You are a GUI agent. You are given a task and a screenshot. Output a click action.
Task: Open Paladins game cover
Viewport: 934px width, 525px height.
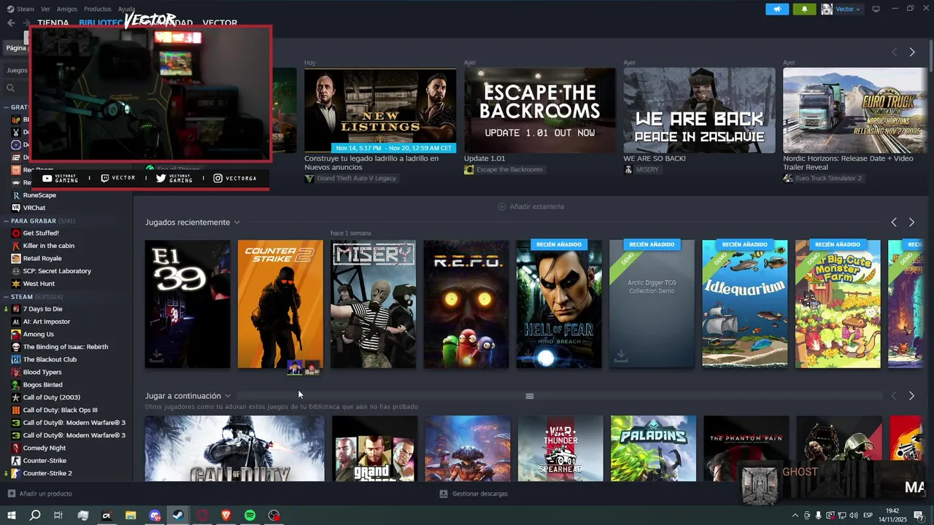tap(653, 448)
